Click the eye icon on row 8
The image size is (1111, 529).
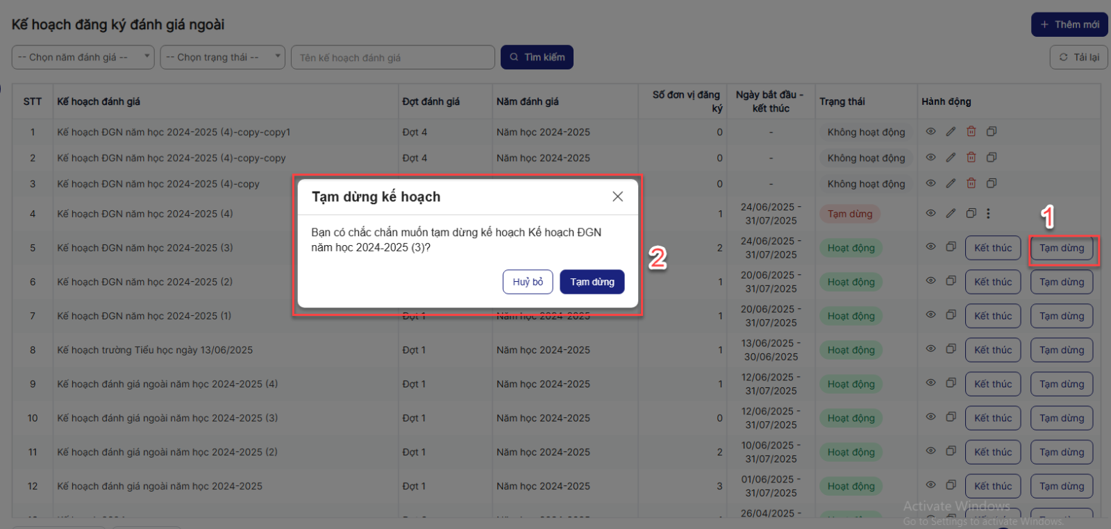coord(930,349)
